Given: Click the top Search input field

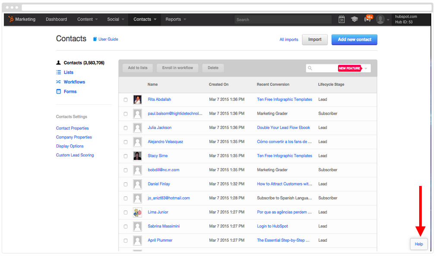Looking at the screenshot, I should [x=283, y=19].
